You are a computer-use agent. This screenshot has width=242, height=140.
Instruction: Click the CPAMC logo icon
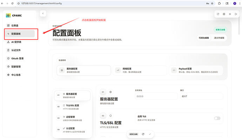(8, 15)
